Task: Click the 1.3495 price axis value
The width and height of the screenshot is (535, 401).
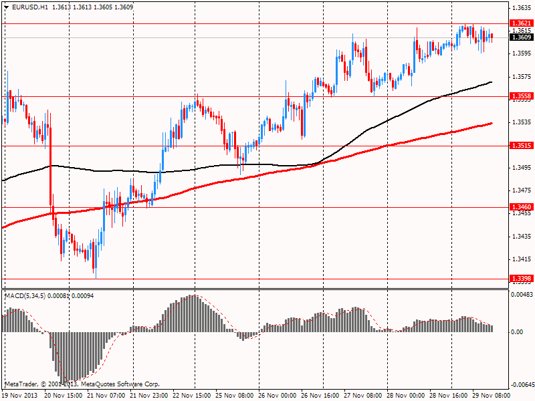Action: point(522,168)
